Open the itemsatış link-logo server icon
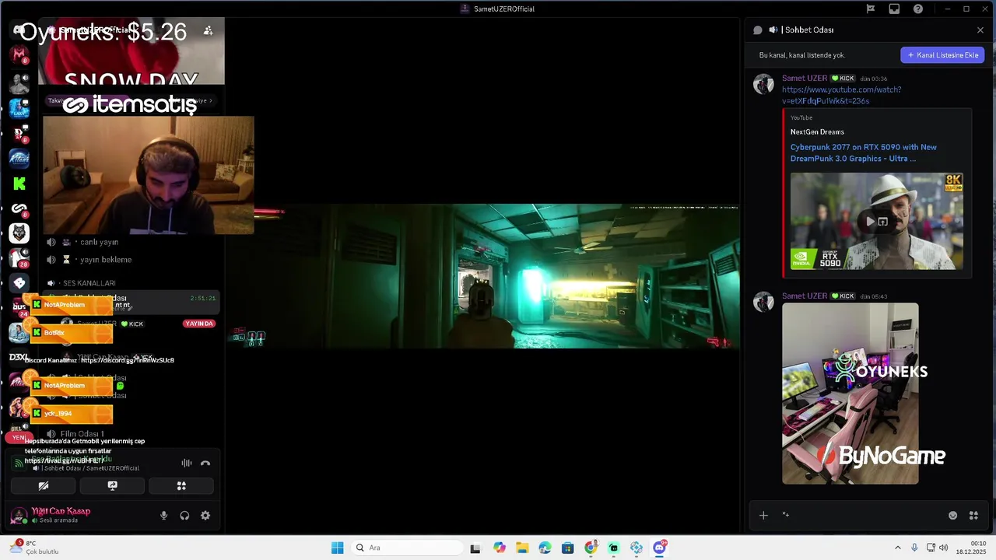The width and height of the screenshot is (996, 560). 19,208
